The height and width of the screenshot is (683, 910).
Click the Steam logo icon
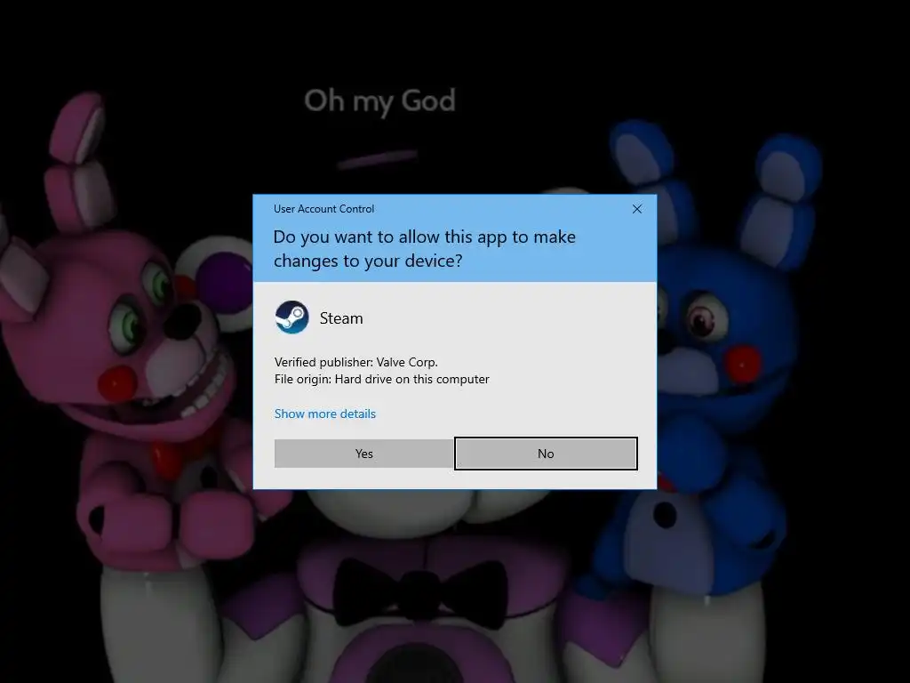[291, 317]
